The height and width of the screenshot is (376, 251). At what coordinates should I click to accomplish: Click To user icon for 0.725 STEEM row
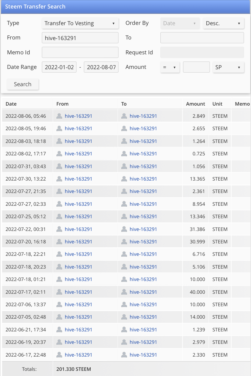coord(124,154)
